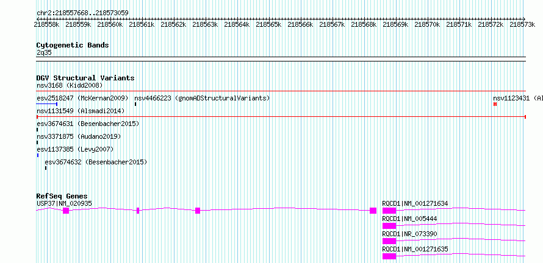Image resolution: width=543 pixels, height=263 pixels.
Task: Click the RQCD1 NM_001271634 exon block
Action: (389, 211)
